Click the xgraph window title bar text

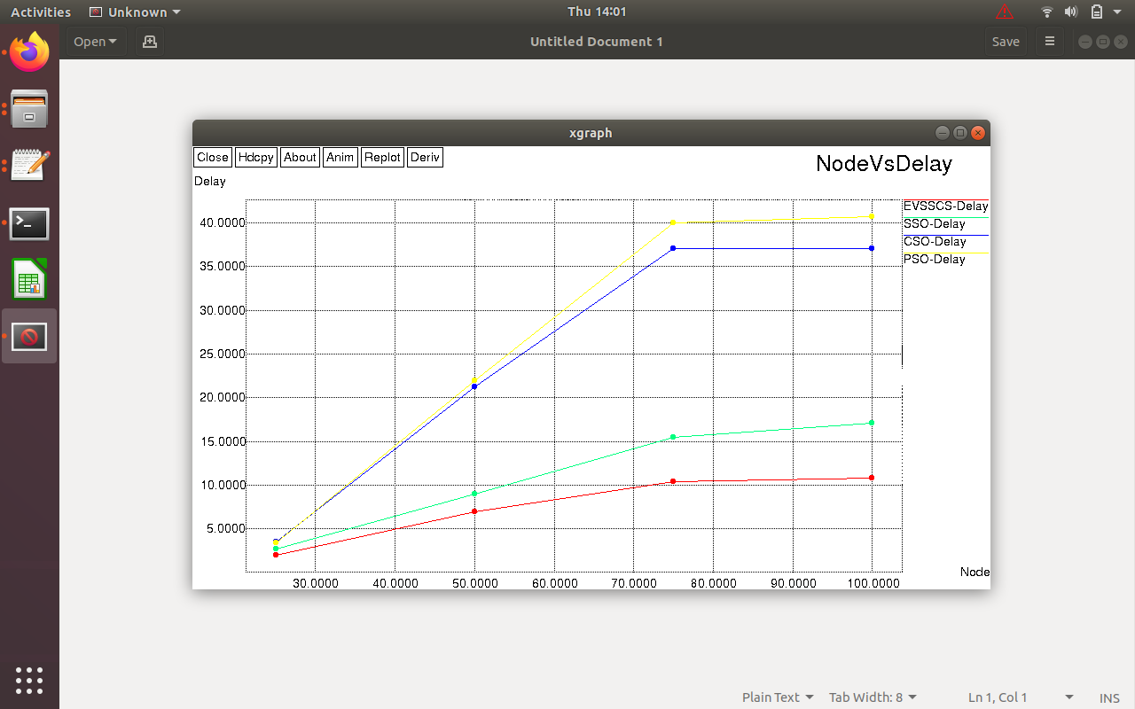point(591,133)
